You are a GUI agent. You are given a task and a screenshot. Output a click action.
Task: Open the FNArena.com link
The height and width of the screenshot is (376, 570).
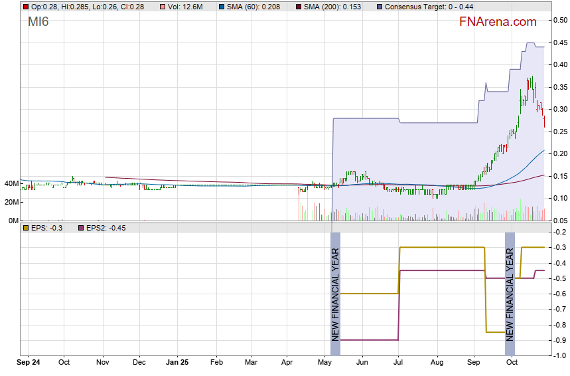click(x=498, y=22)
